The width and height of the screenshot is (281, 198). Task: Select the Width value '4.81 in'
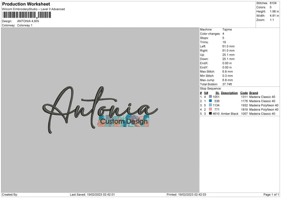coord(274,16)
